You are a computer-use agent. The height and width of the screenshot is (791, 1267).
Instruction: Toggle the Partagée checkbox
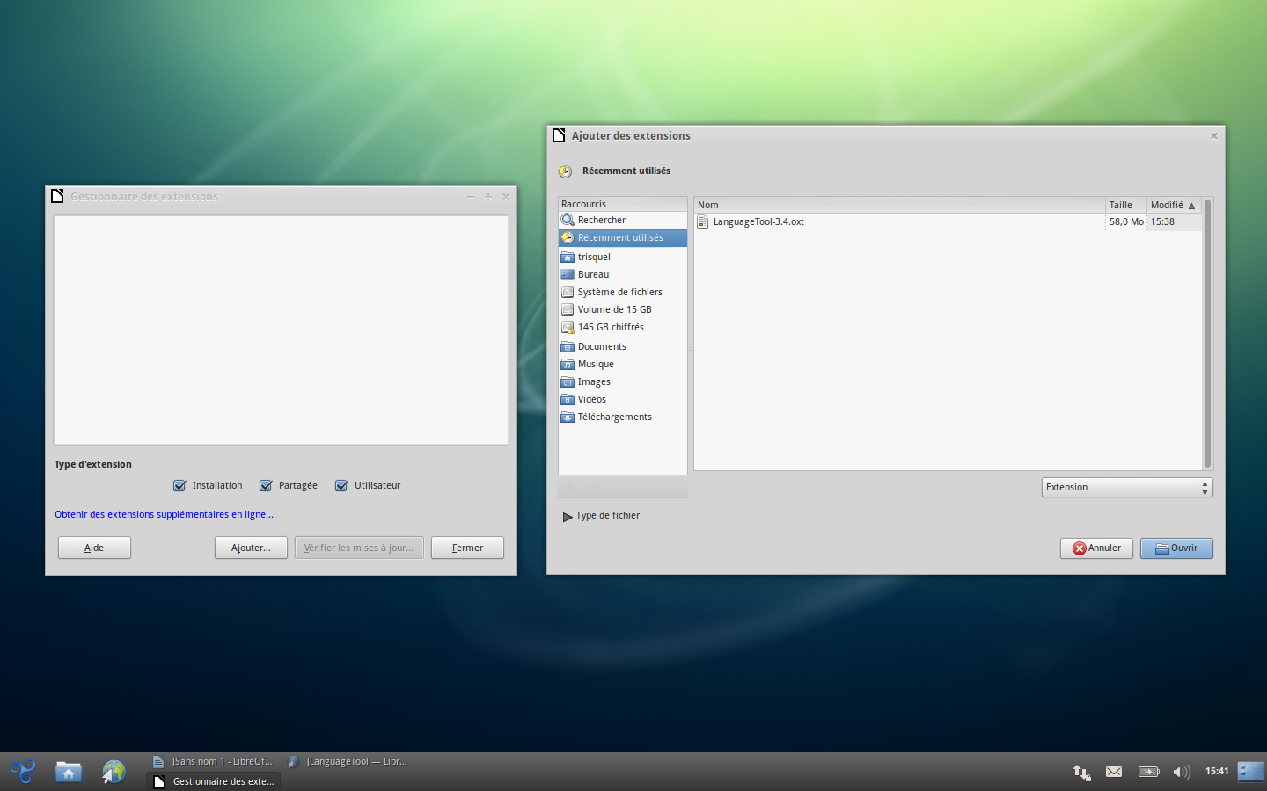[x=266, y=485]
